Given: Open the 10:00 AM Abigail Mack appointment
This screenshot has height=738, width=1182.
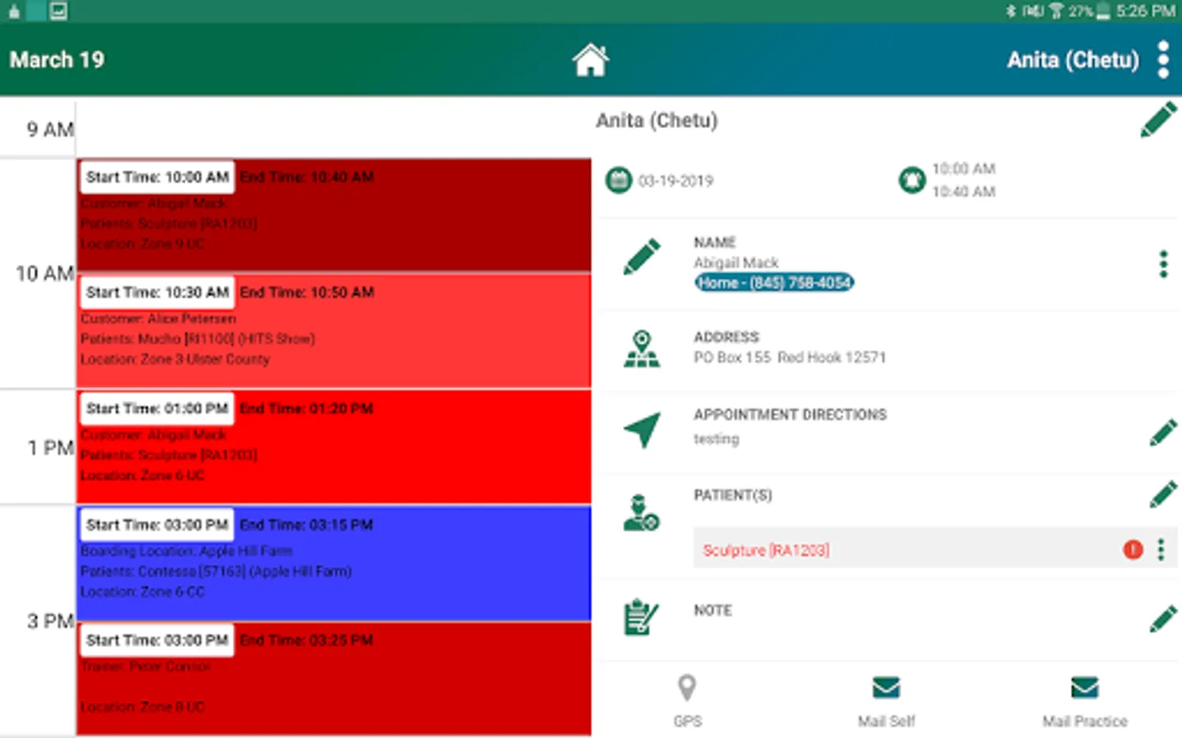Looking at the screenshot, I should tap(334, 215).
